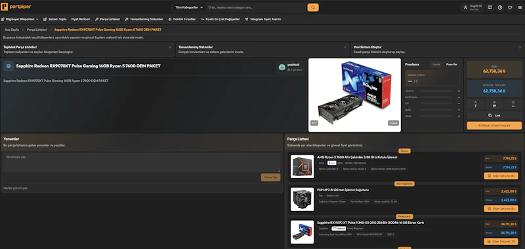Image resolution: width=525 pixels, height=249 pixels.
Task: Click the copy icon in Link button
Action: (490, 115)
